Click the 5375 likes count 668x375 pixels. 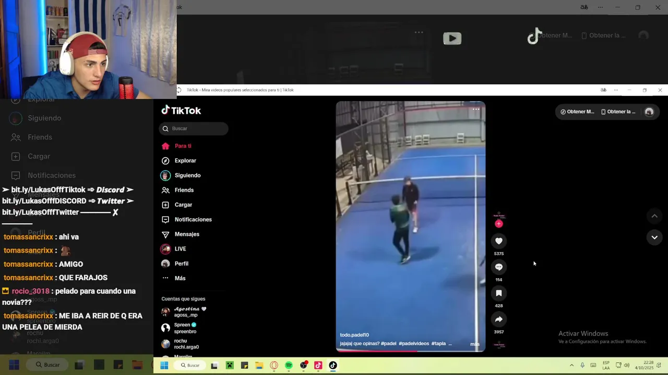click(x=499, y=254)
